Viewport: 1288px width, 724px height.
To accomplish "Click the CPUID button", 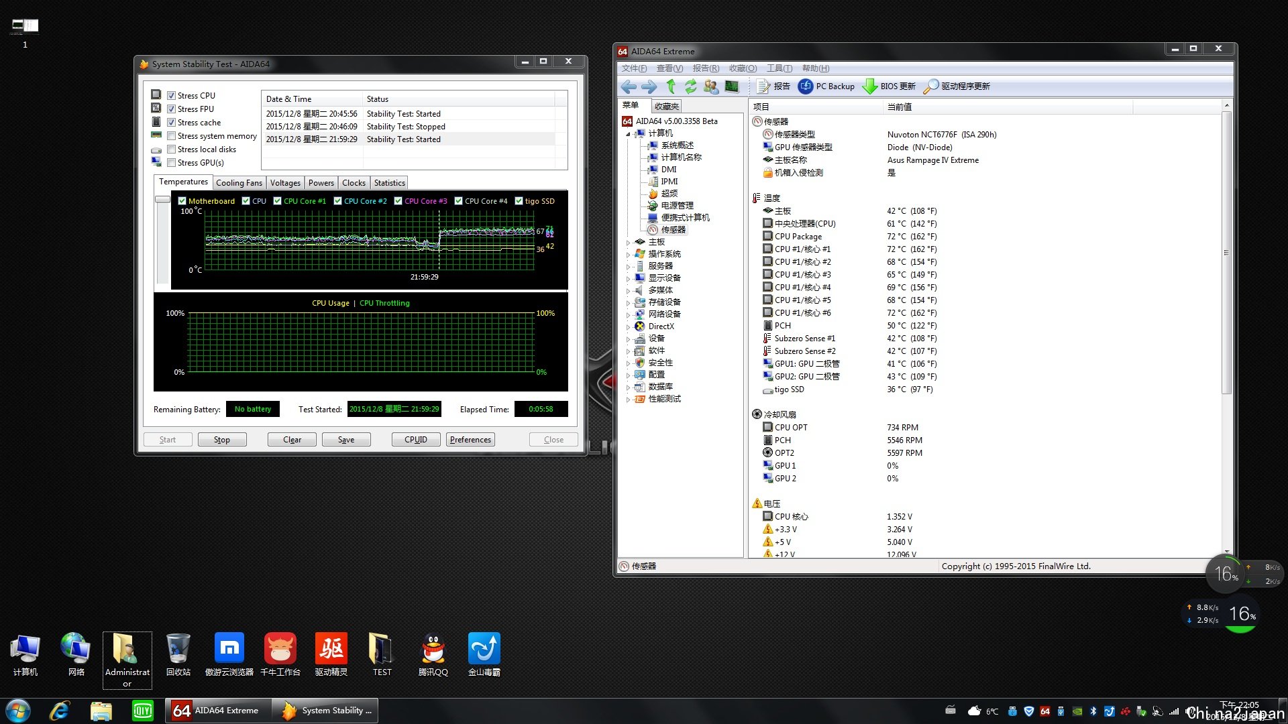I will (416, 440).
